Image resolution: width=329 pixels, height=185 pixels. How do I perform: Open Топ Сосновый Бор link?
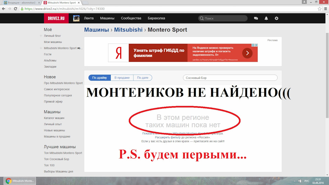[57, 159]
